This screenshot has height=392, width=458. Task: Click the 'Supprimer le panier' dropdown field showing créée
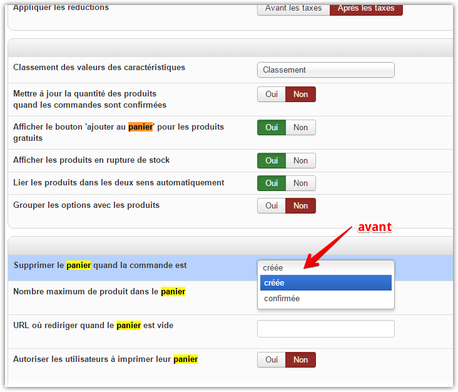(326, 268)
